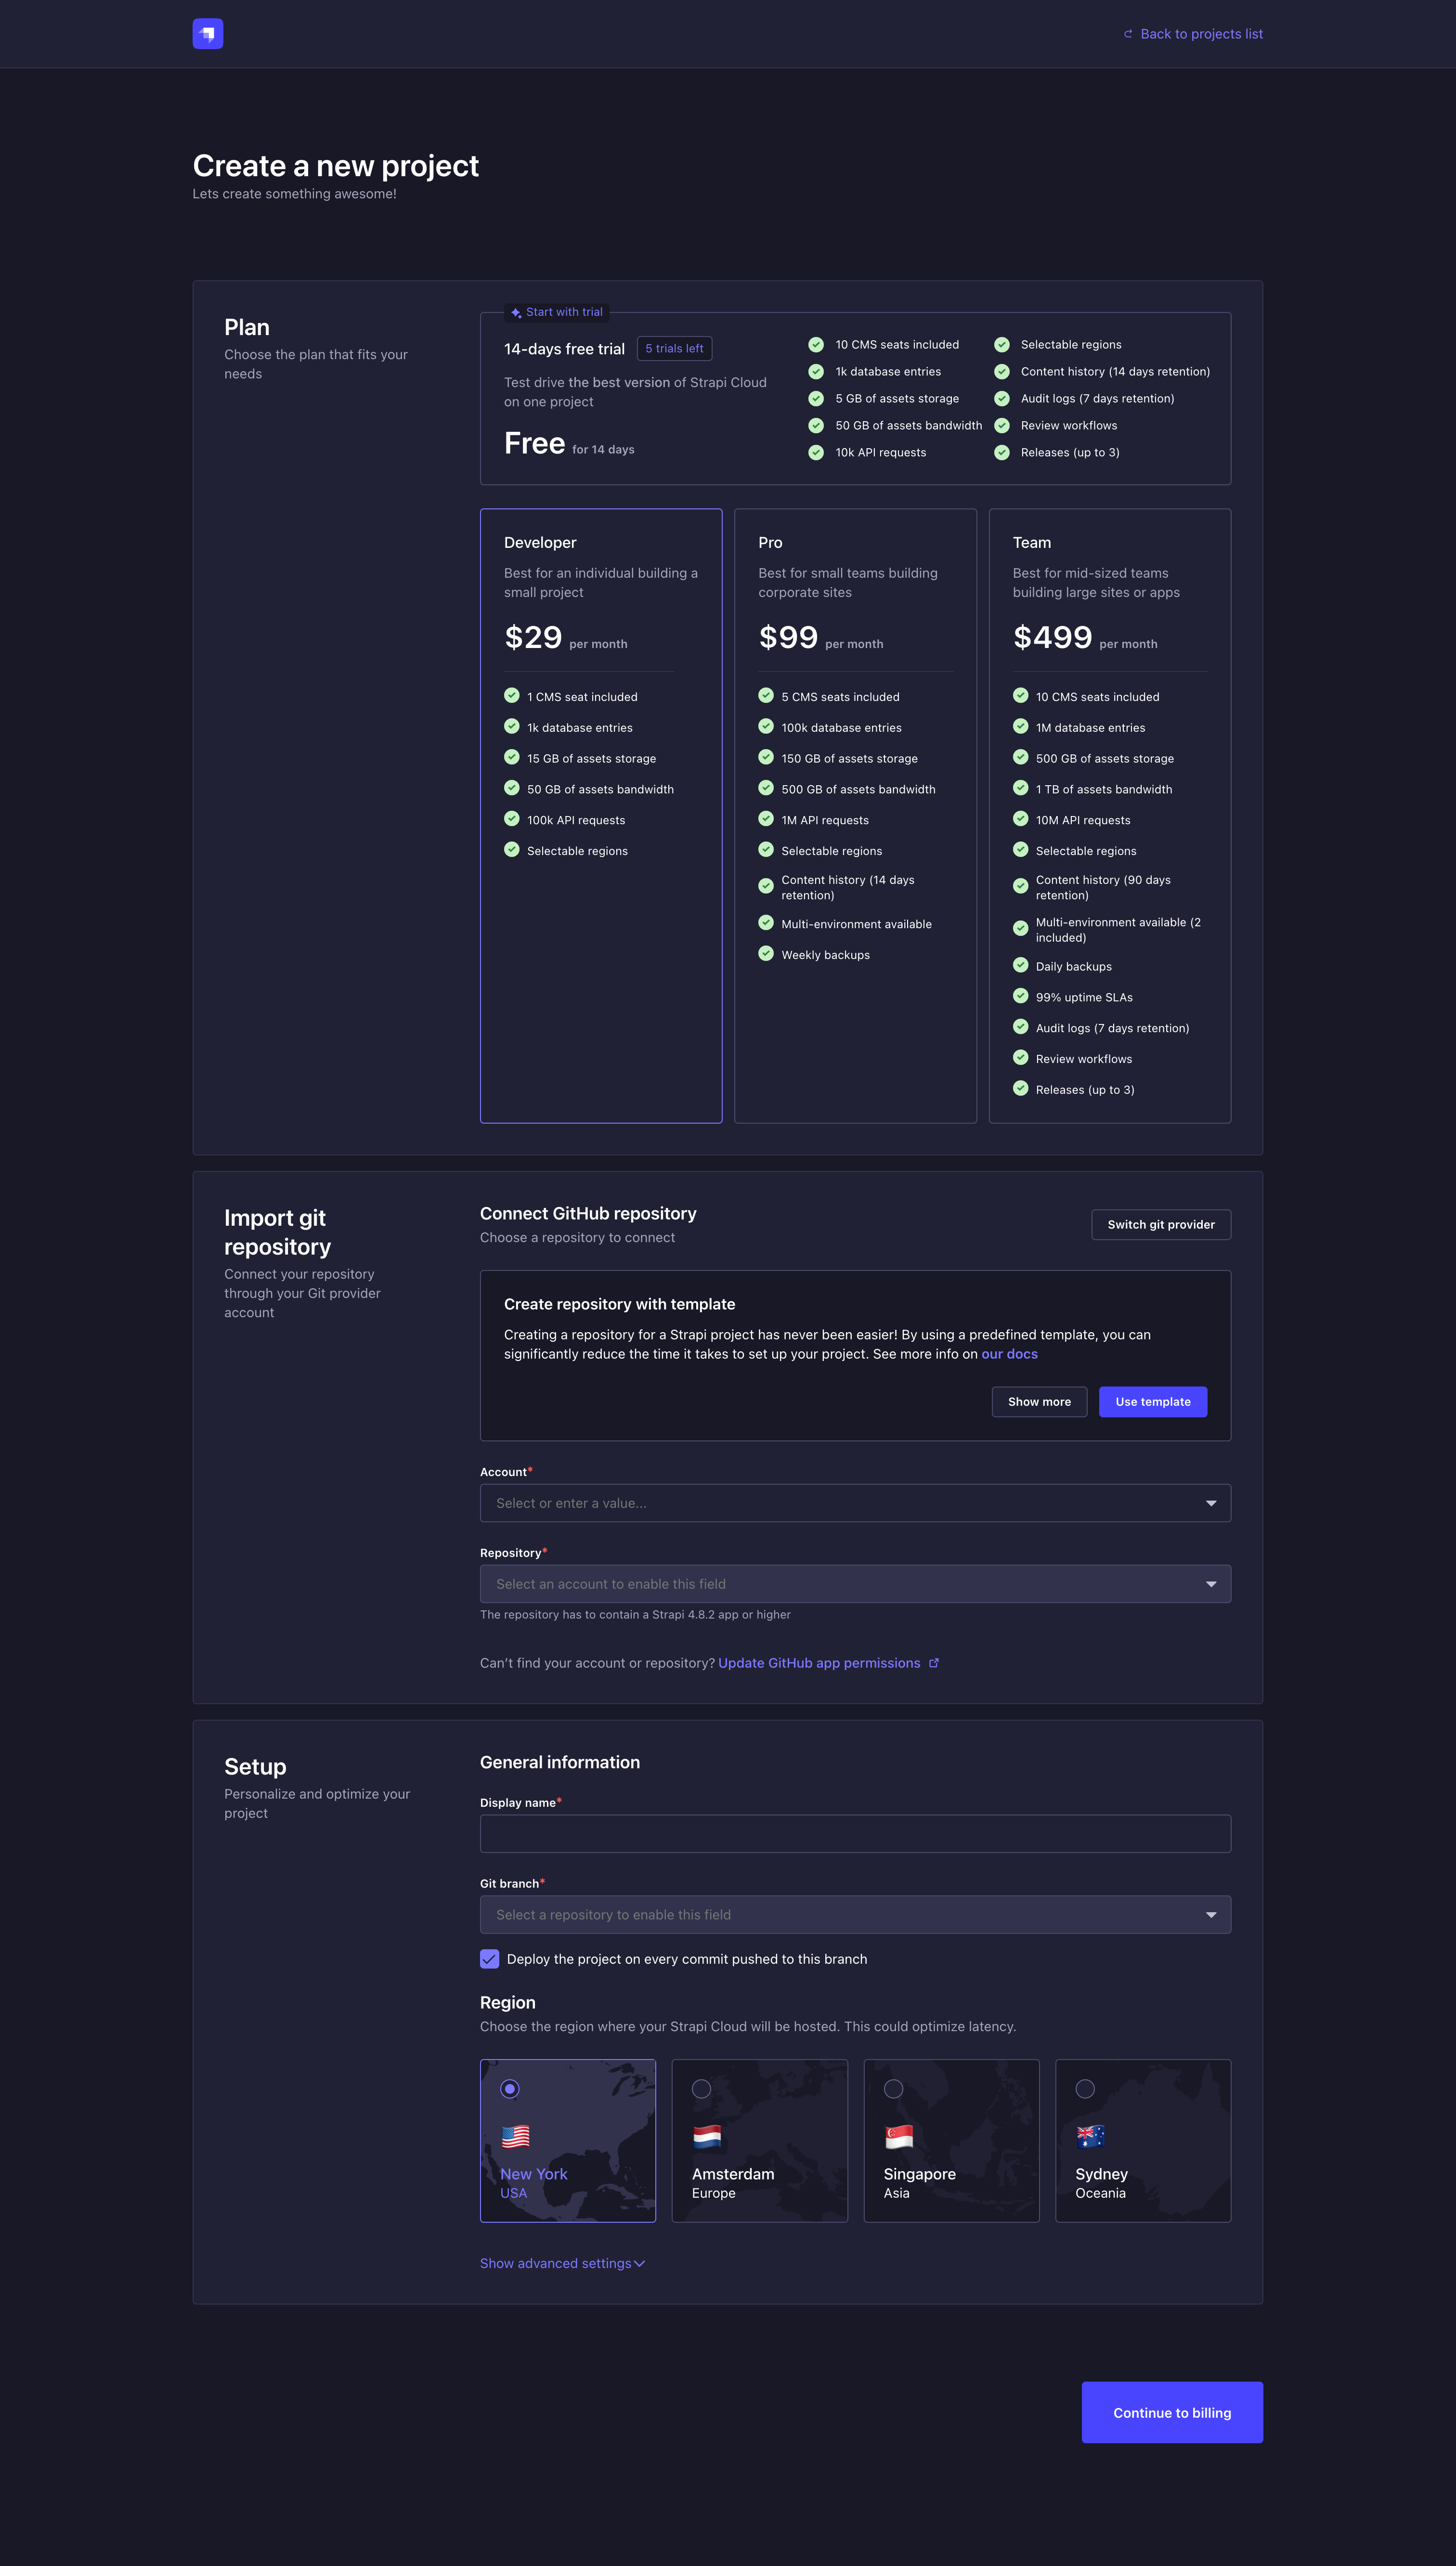
Task: Click the Display name input field
Action: [855, 1834]
